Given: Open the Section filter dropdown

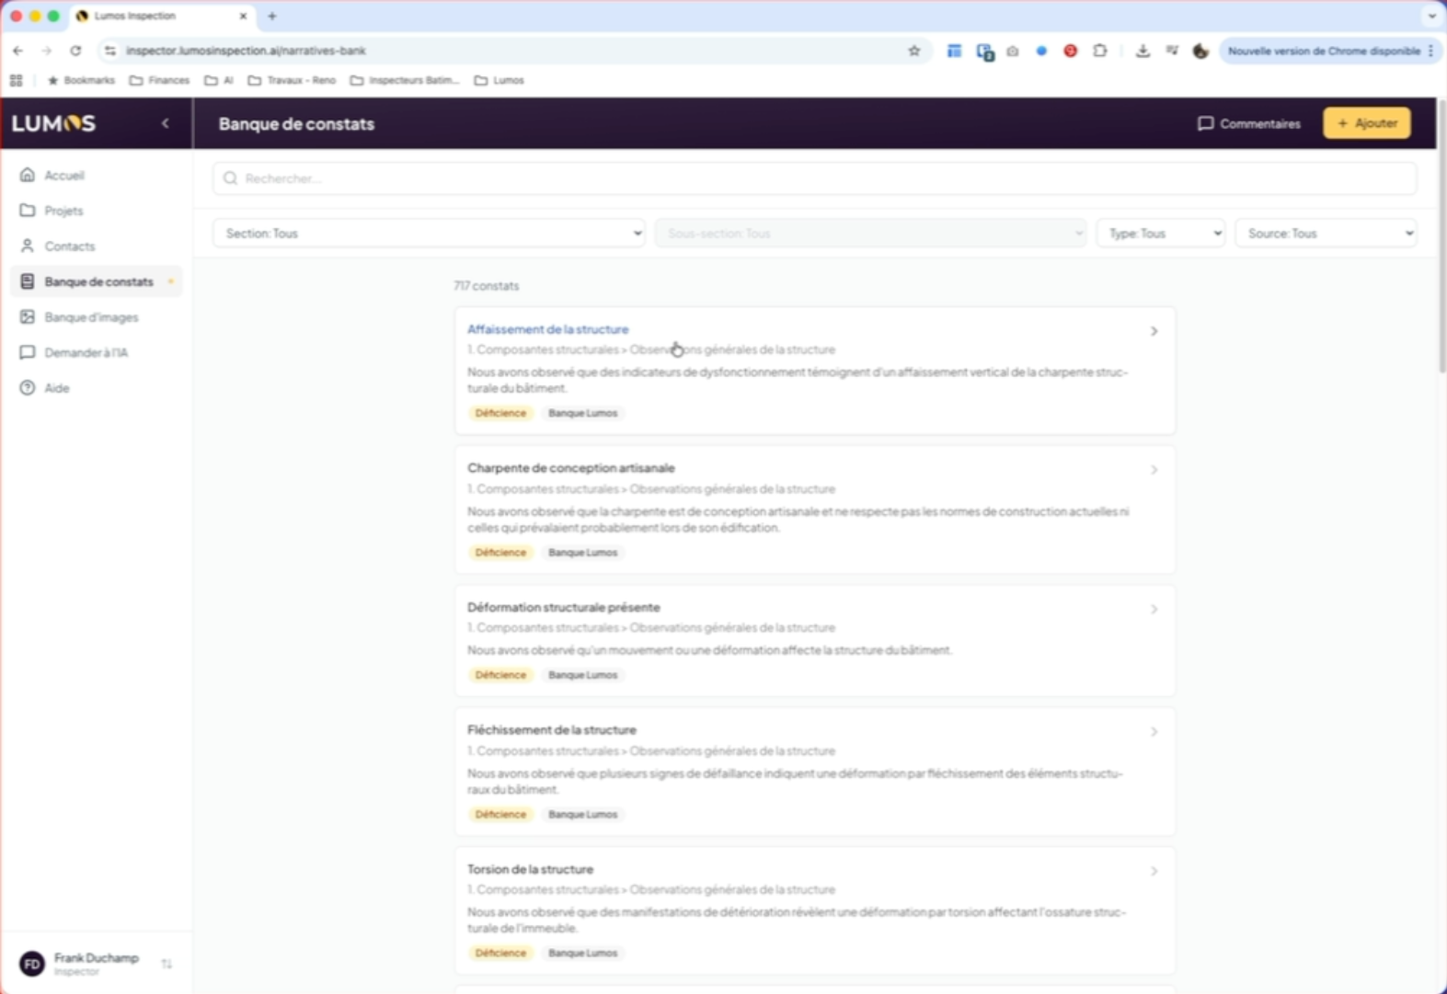Looking at the screenshot, I should [x=429, y=234].
